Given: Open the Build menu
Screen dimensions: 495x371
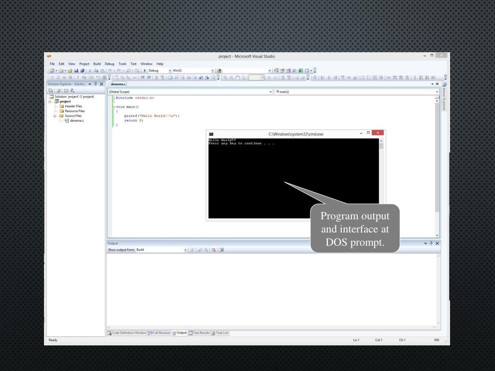Looking at the screenshot, I should [97, 64].
